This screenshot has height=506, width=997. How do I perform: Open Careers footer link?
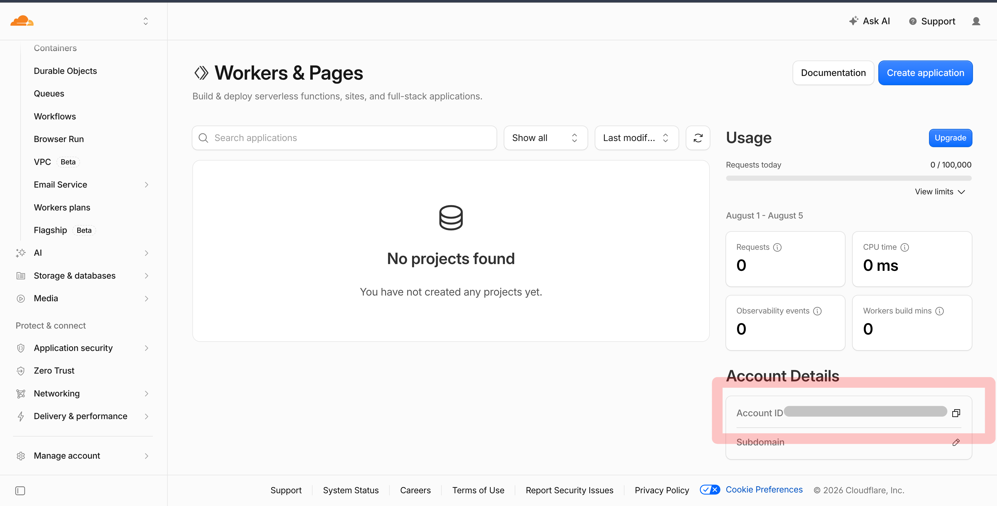tap(415, 490)
